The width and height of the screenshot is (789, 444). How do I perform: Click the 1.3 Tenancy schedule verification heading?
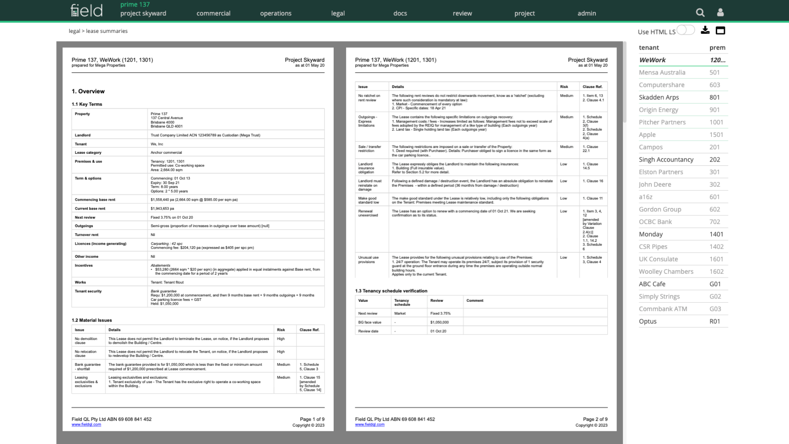coord(391,291)
